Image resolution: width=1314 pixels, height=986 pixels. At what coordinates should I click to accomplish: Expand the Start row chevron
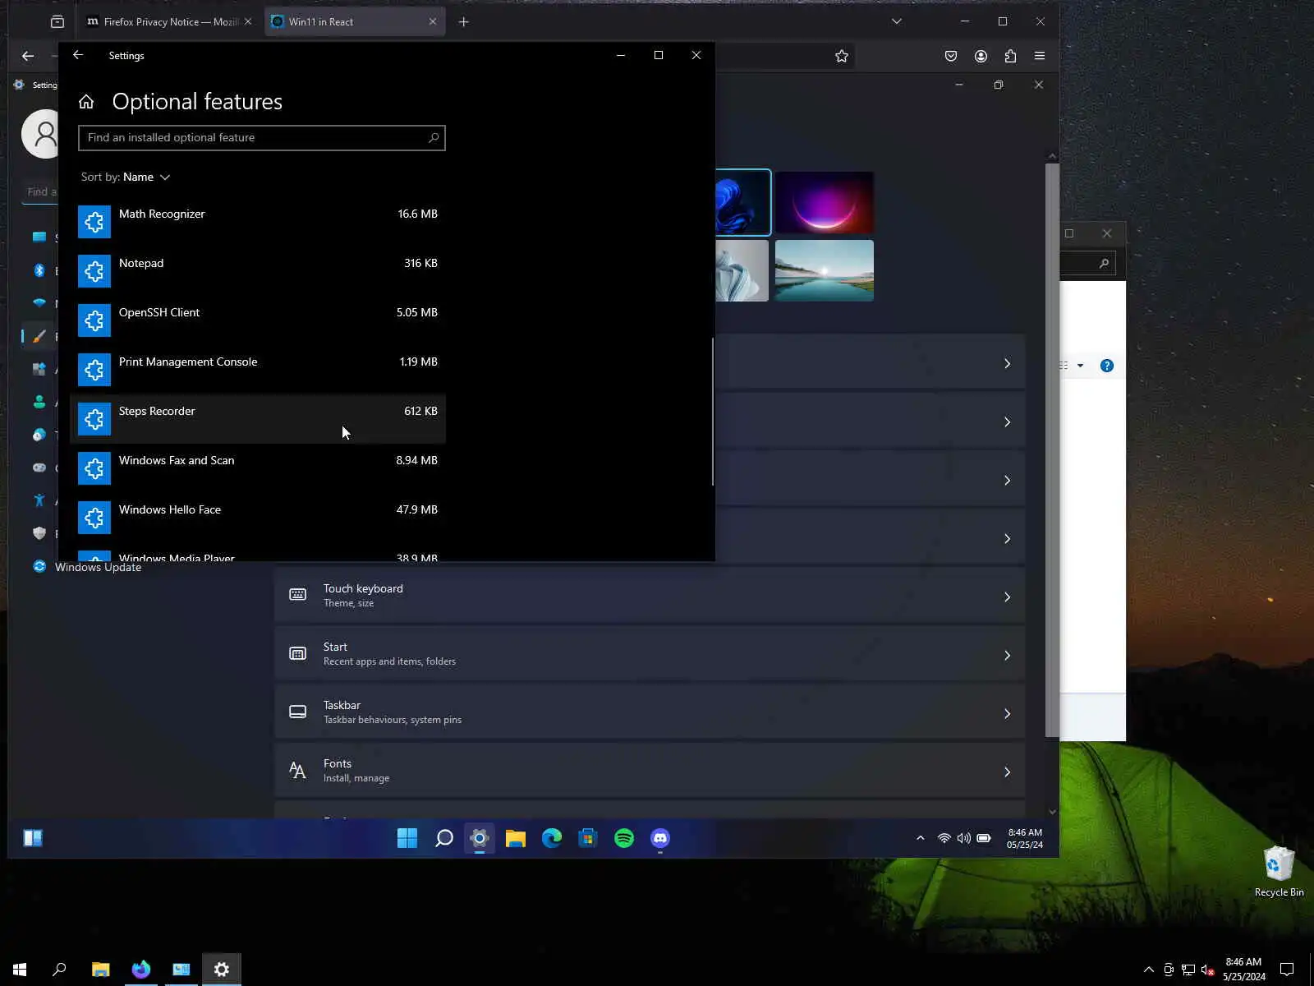tap(1007, 656)
